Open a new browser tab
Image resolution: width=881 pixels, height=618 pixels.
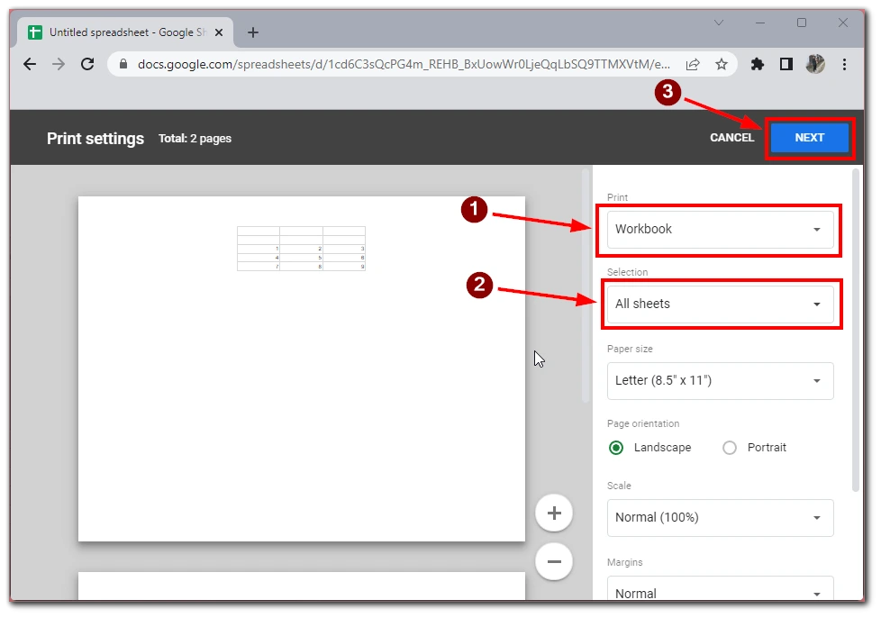point(253,32)
